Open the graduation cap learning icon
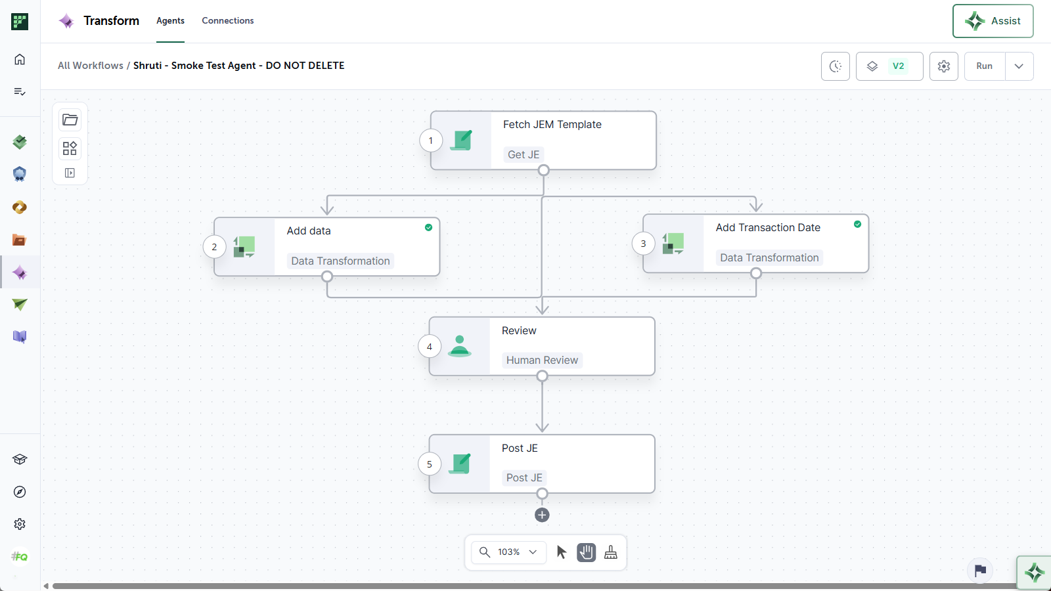The height and width of the screenshot is (591, 1051). pyautogui.click(x=20, y=460)
